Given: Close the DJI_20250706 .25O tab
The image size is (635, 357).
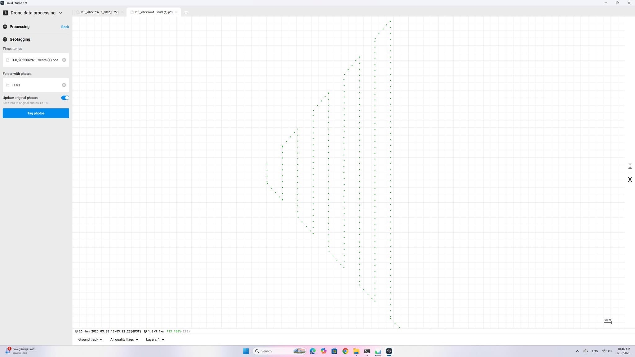Looking at the screenshot, I should [122, 12].
